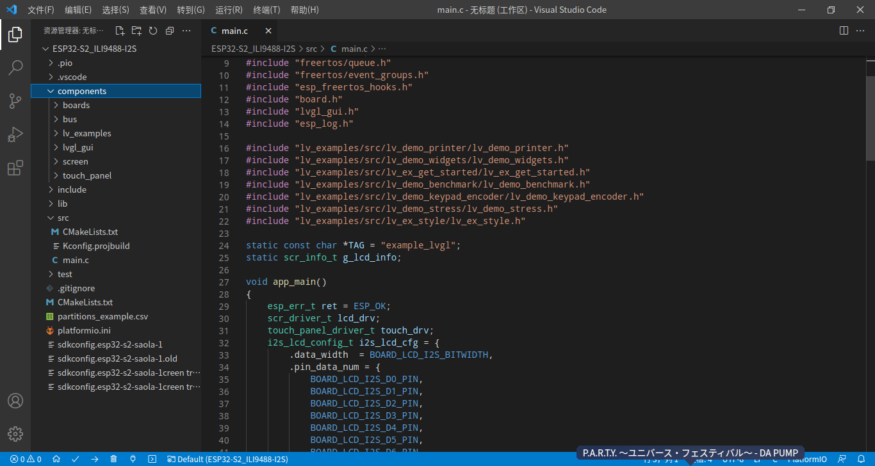This screenshot has height=466, width=875.
Task: Run a PlatformIO build via the checkmark icon
Action: tap(76, 459)
